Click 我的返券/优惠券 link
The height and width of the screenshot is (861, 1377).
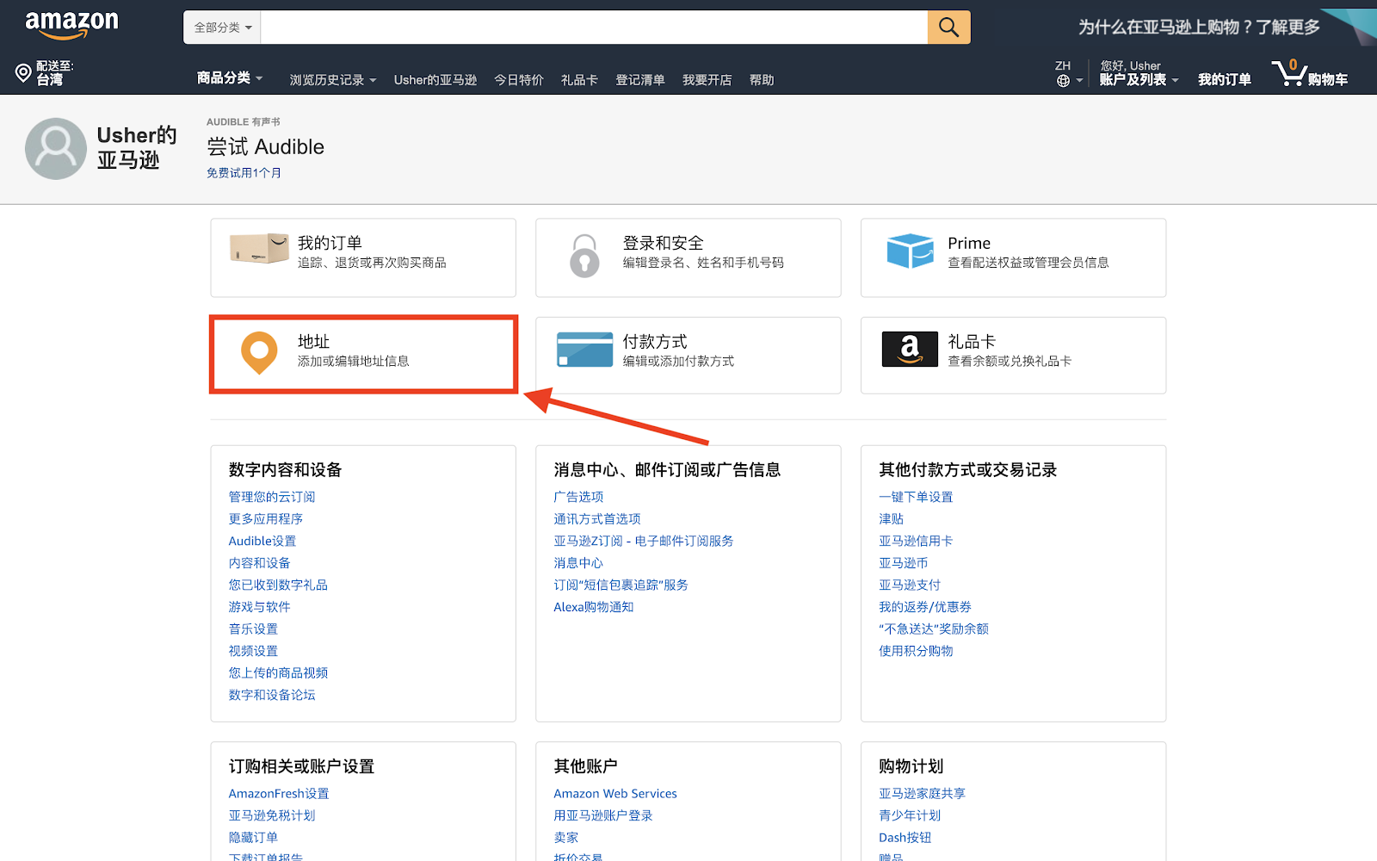point(925,607)
